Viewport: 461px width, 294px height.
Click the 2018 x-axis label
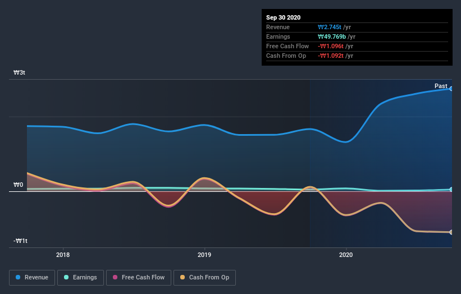tap(63, 255)
